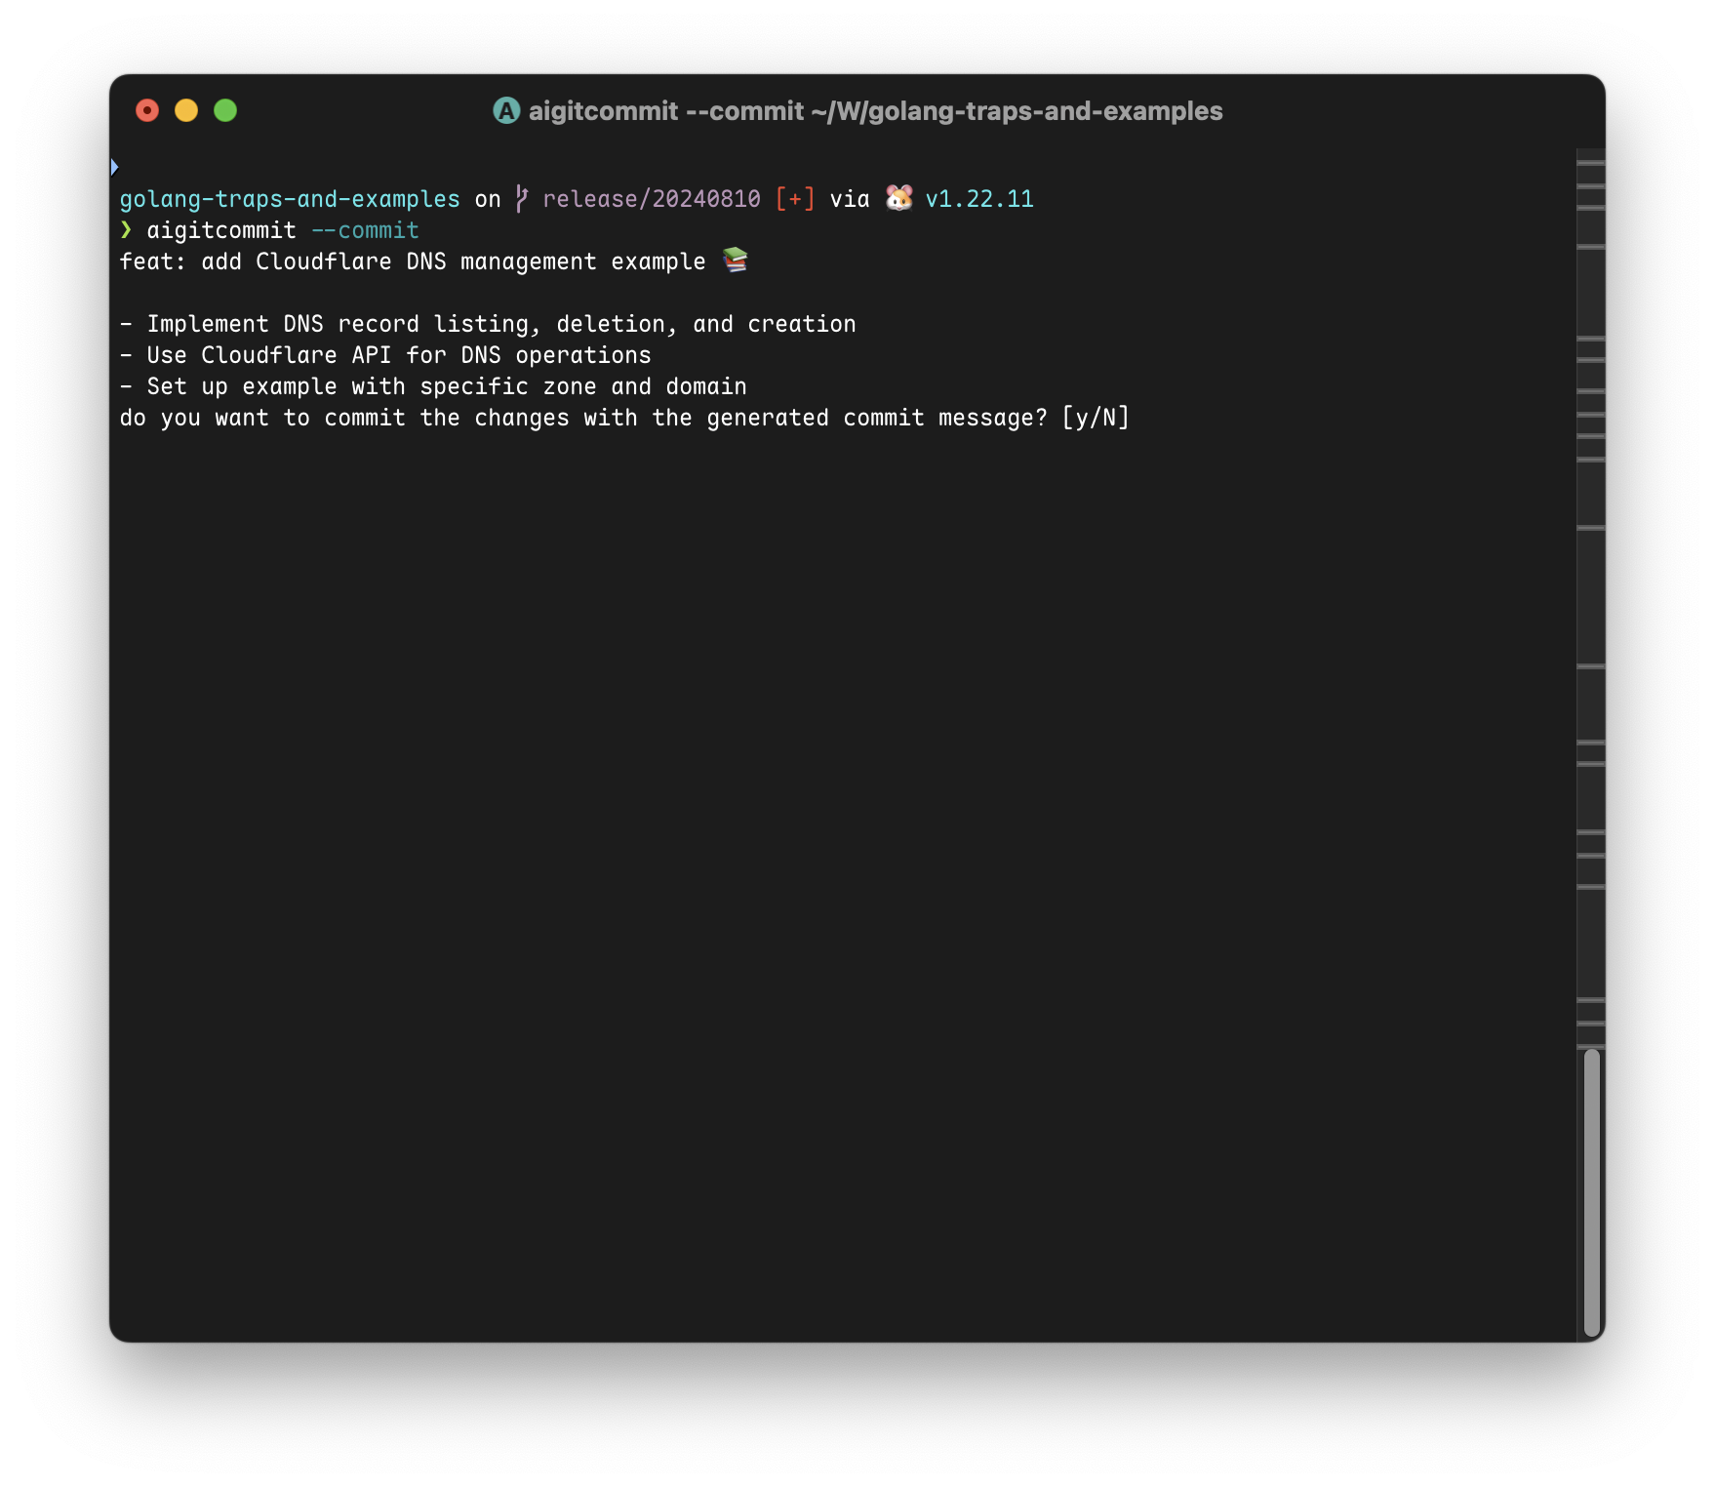Image resolution: width=1715 pixels, height=1487 pixels.
Task: Click 'Implement DNS record listing, deletion, and creation'
Action: (501, 324)
